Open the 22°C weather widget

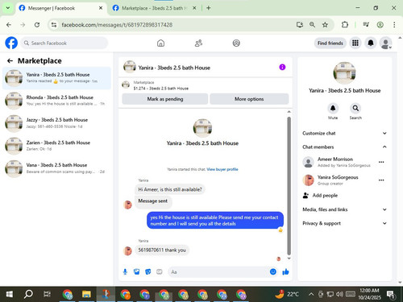click(x=287, y=294)
